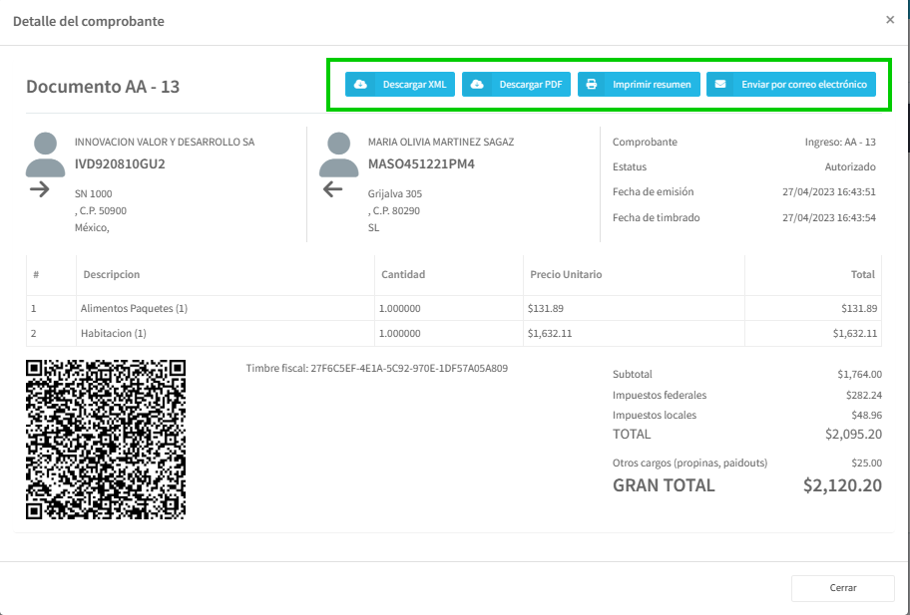Click the Detalle del comprobante title
This screenshot has height=615, width=910.
coord(89,22)
